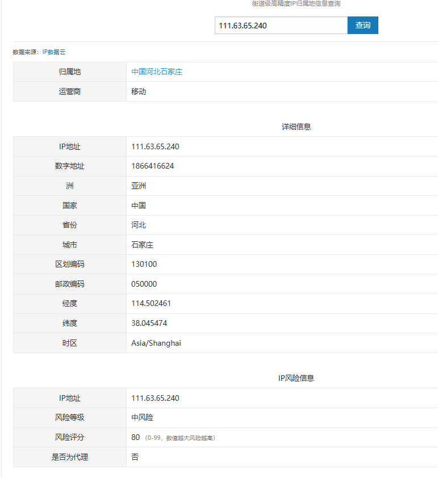438x478 pixels.
Task: Click the 数据来源 label text
Action: tap(24, 52)
